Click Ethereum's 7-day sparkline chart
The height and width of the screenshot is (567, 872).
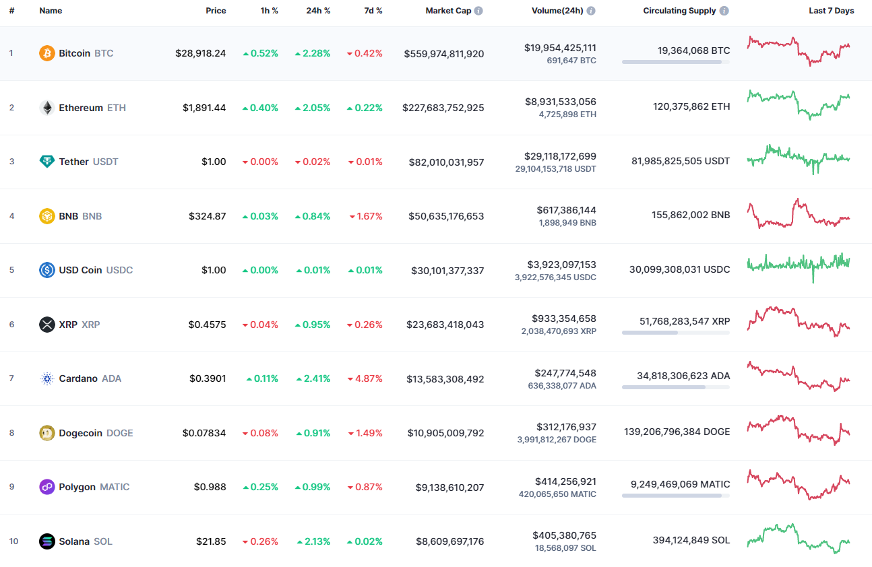798,107
